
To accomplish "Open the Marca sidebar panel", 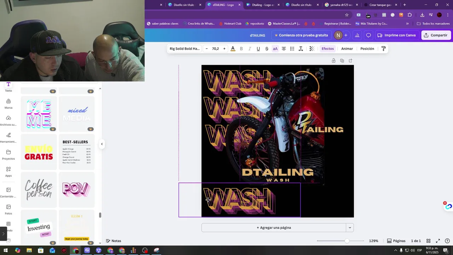I will (x=8, y=104).
